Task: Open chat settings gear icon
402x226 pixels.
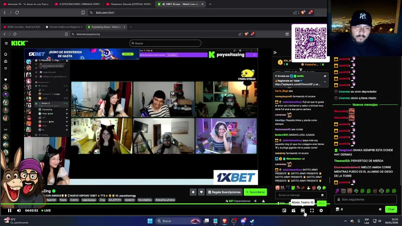Action: click(x=380, y=209)
